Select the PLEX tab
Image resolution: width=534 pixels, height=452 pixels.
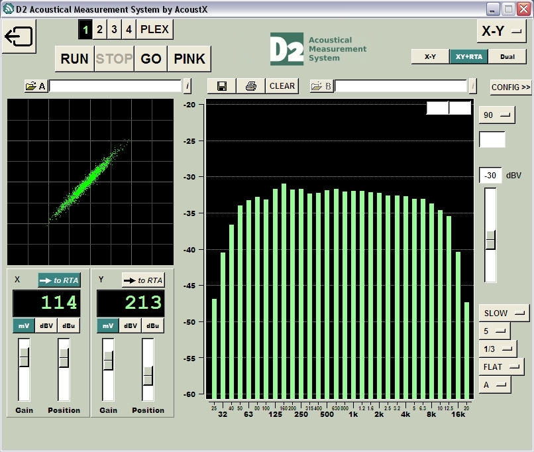[x=154, y=30]
